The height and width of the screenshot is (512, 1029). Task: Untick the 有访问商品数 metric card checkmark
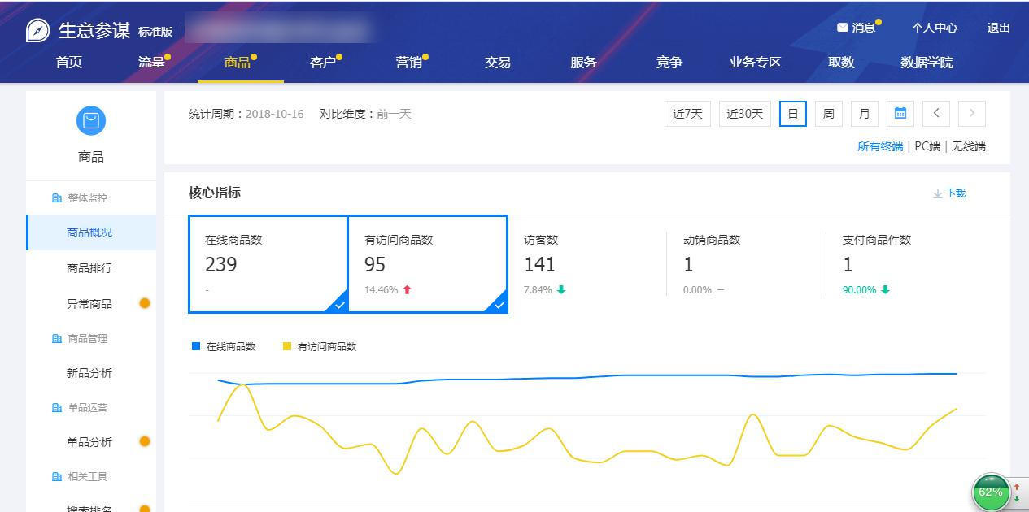click(x=499, y=305)
